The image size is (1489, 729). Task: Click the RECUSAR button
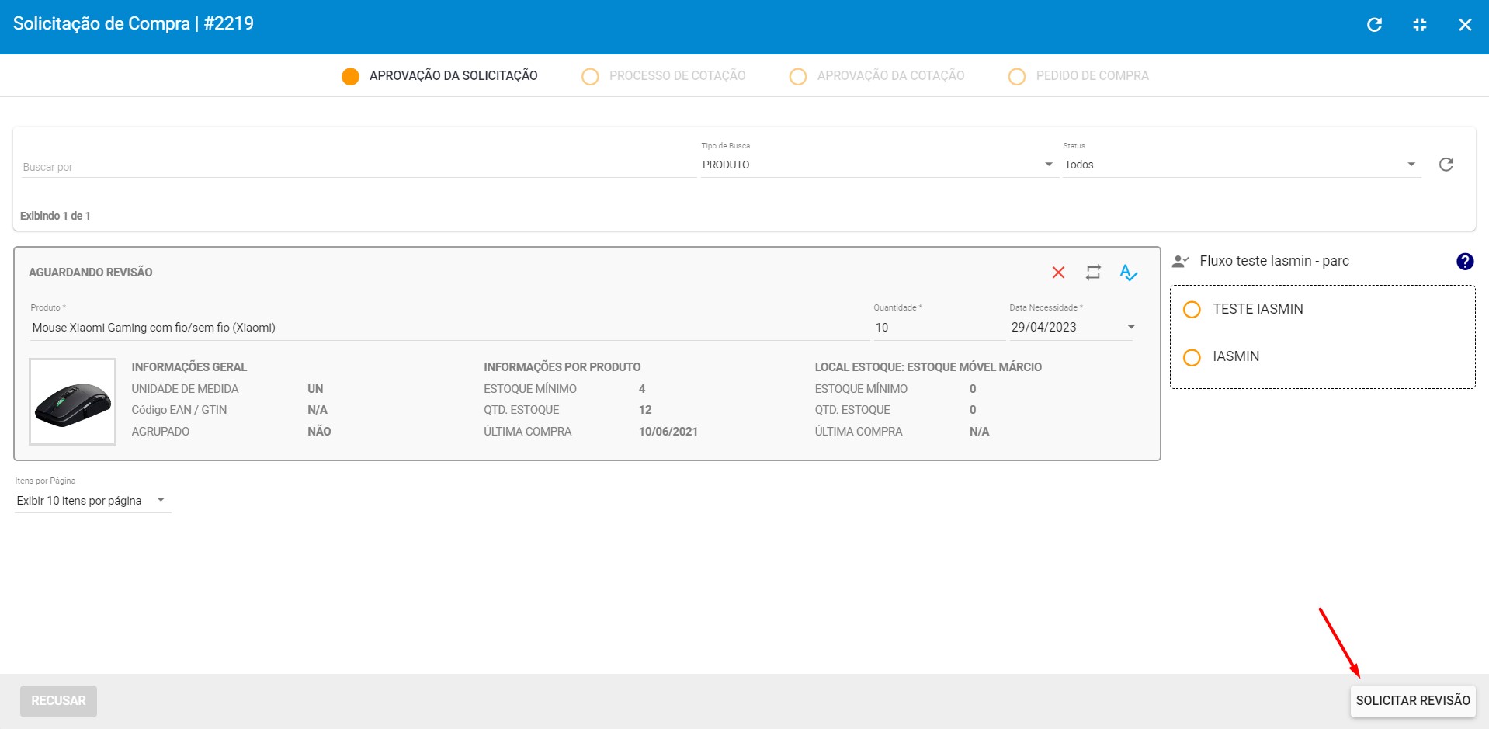coord(58,701)
